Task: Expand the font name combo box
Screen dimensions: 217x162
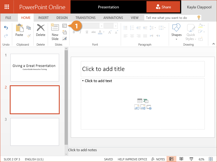Action: [101, 26]
